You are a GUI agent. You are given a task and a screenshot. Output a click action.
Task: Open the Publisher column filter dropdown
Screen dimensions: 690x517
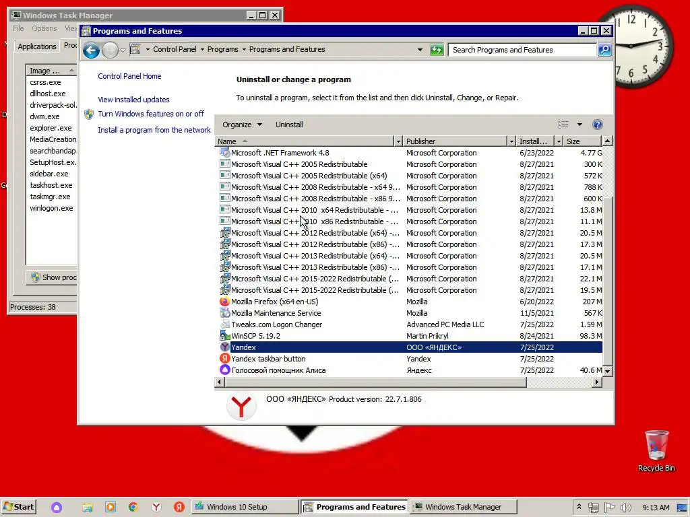coord(511,141)
